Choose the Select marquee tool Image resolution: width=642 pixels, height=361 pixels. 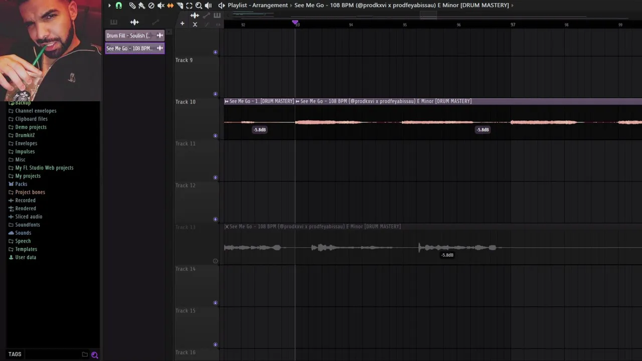pyautogui.click(x=190, y=6)
